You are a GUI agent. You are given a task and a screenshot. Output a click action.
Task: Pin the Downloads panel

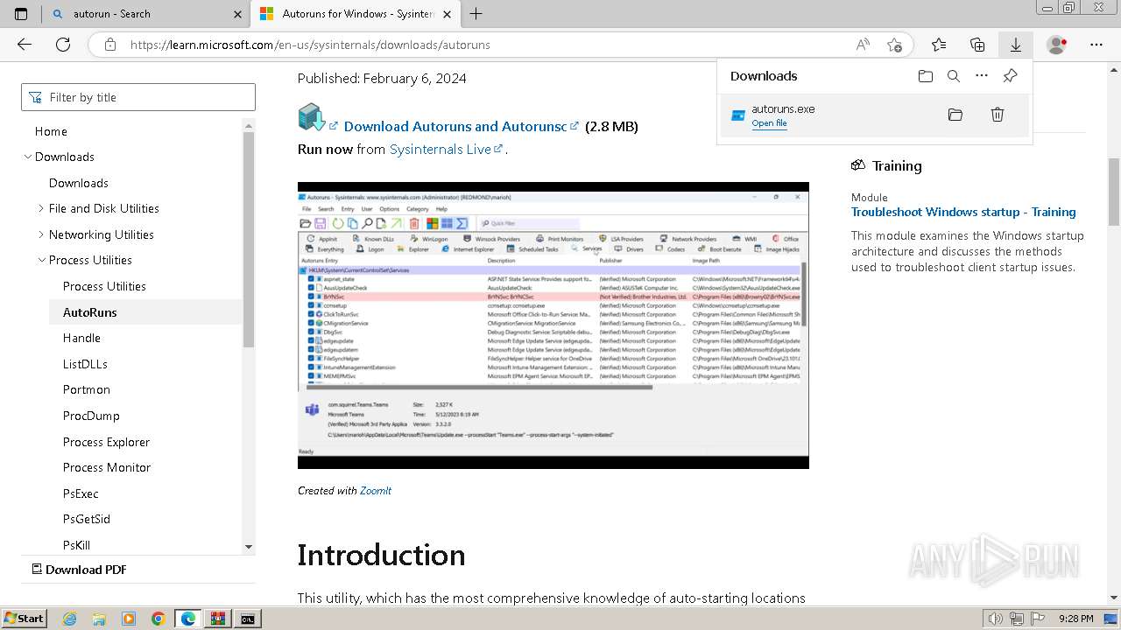click(x=1010, y=76)
